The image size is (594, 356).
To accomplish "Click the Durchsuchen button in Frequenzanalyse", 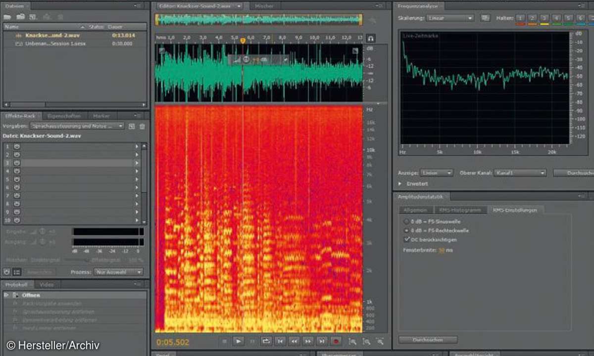I will (x=573, y=173).
